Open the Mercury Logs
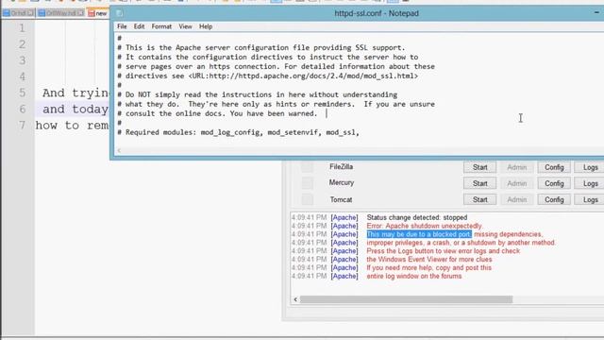Screen dimensions: 604x340 click(590, 183)
